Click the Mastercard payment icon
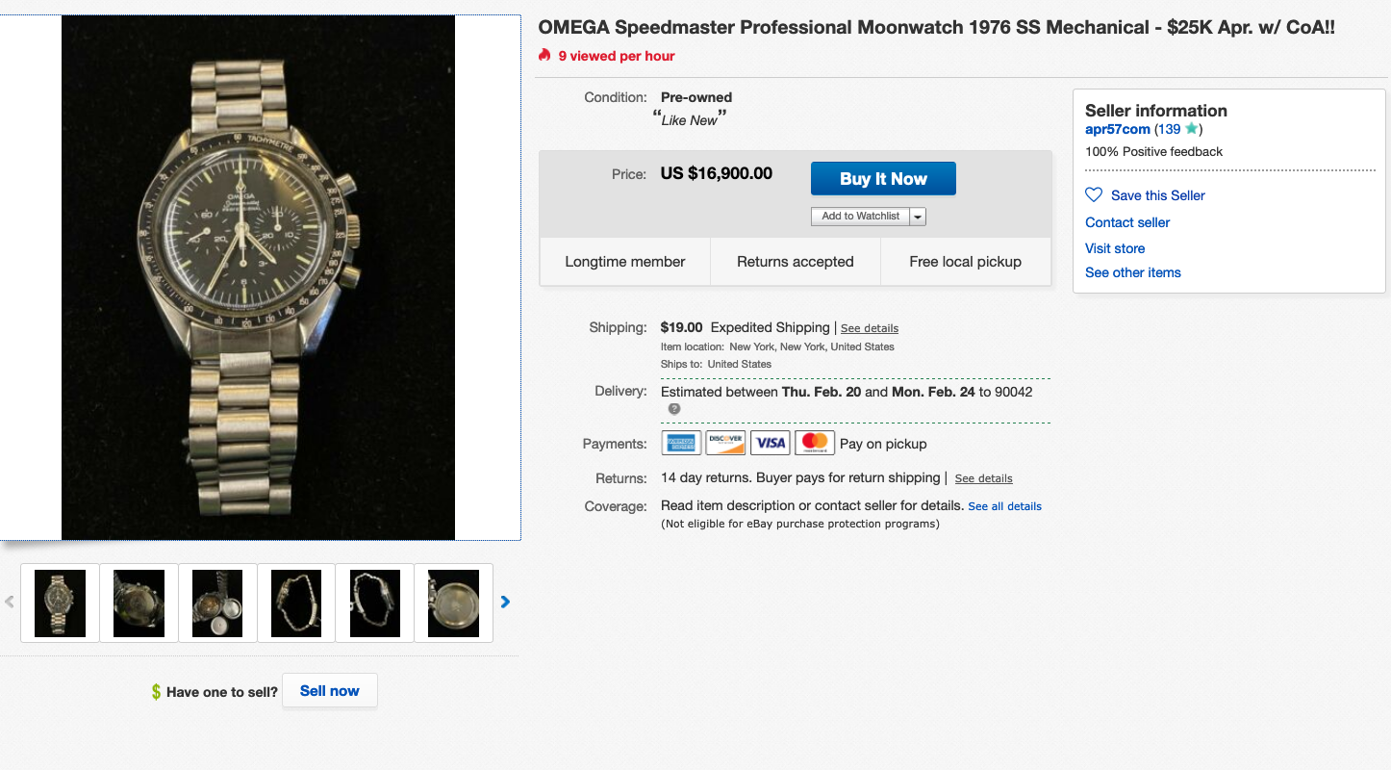1391x770 pixels. 815,443
